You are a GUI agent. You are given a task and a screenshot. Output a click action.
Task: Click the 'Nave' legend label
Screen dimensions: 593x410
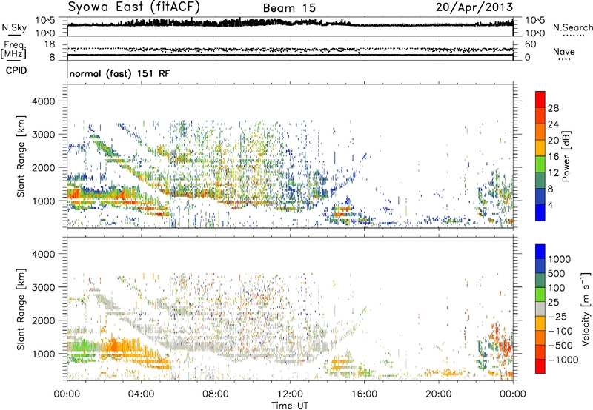tap(564, 52)
